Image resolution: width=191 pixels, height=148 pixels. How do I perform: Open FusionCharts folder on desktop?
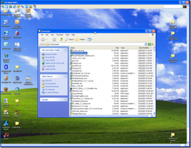17,125
